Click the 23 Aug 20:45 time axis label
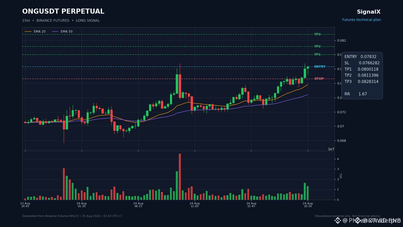Screen dimensions: 403x227 pyautogui.click(x=25, y=205)
